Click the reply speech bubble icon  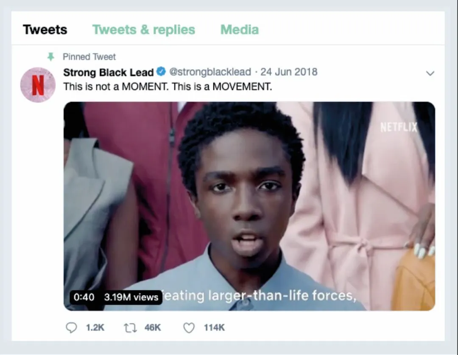tap(72, 327)
